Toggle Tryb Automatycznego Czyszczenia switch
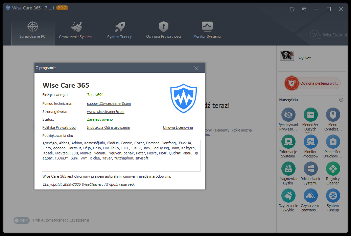The width and height of the screenshot is (351, 236). pyautogui.click(x=22, y=220)
